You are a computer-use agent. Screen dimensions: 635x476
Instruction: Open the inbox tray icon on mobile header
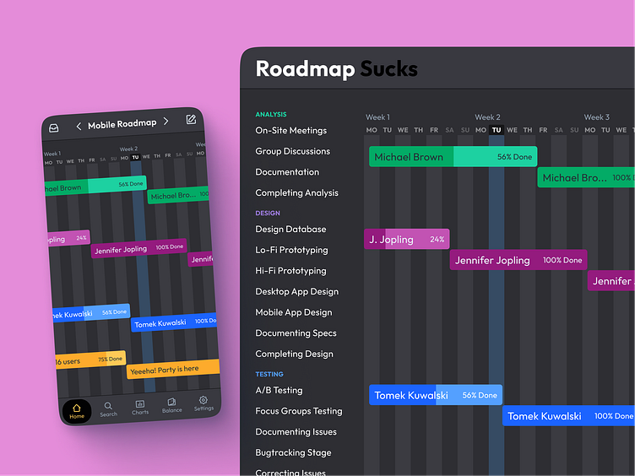[x=54, y=128]
